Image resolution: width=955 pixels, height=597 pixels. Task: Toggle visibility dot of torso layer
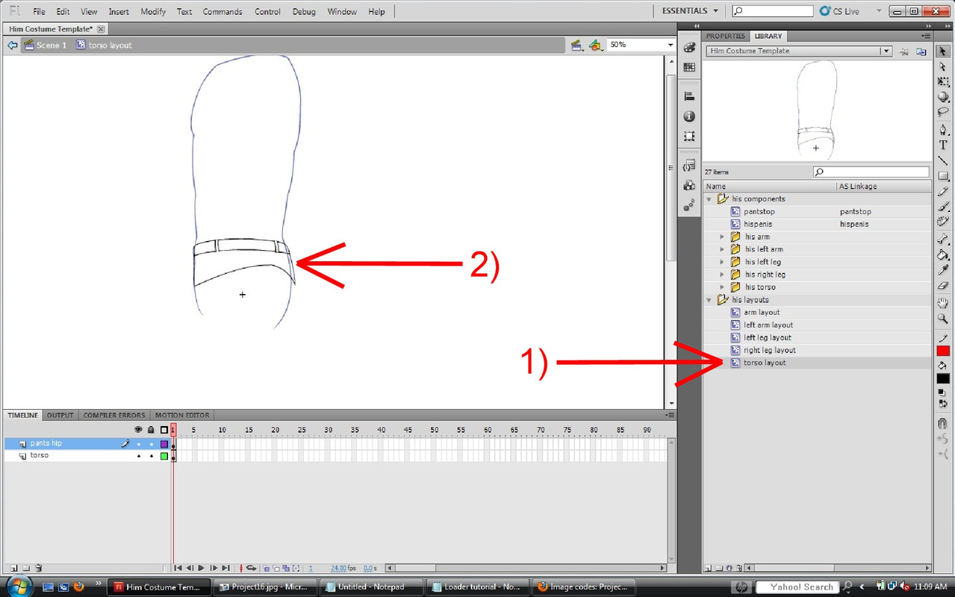pyautogui.click(x=138, y=456)
